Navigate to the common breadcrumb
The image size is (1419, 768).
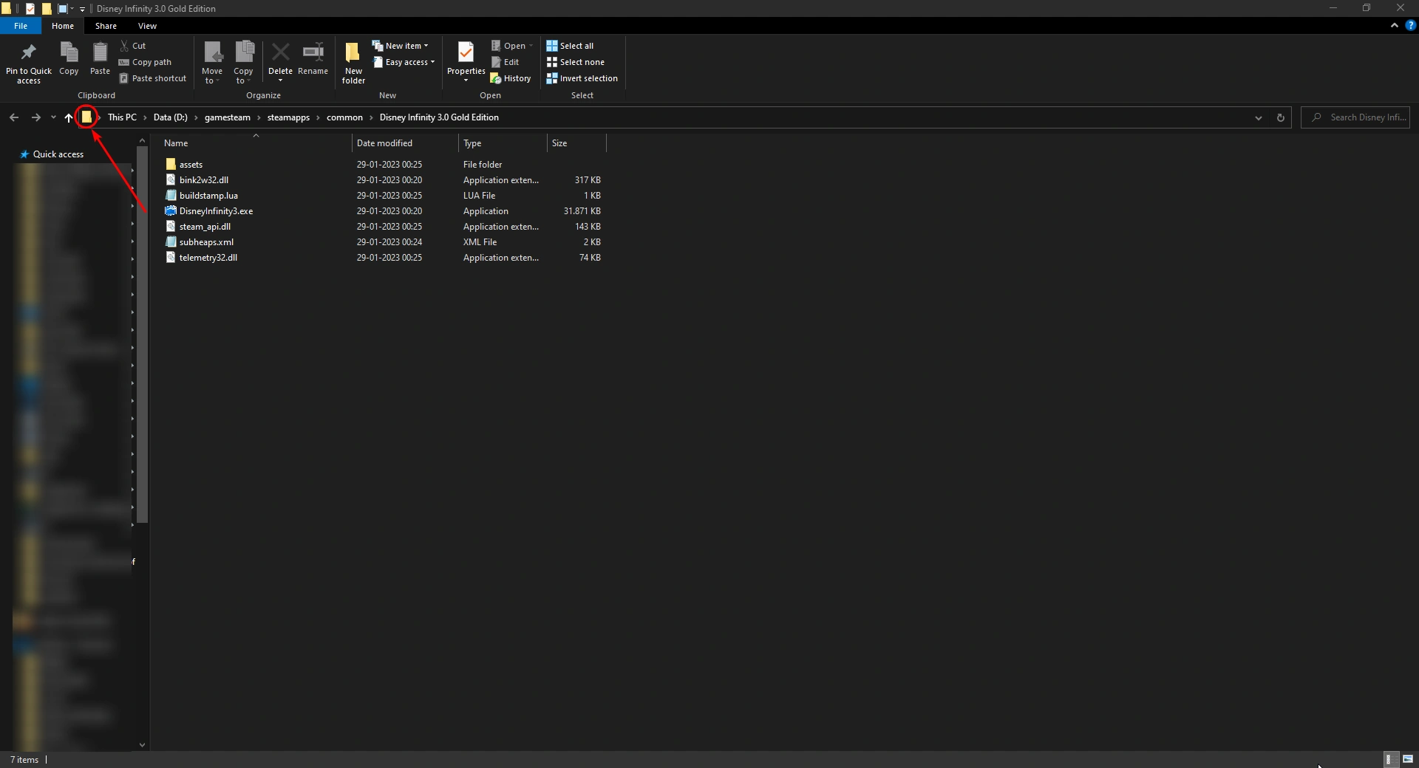(344, 117)
